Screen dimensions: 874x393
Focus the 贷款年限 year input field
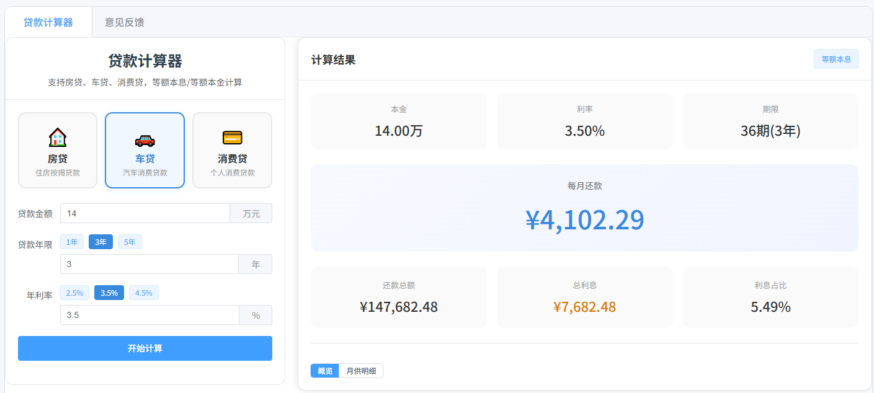pyautogui.click(x=149, y=264)
